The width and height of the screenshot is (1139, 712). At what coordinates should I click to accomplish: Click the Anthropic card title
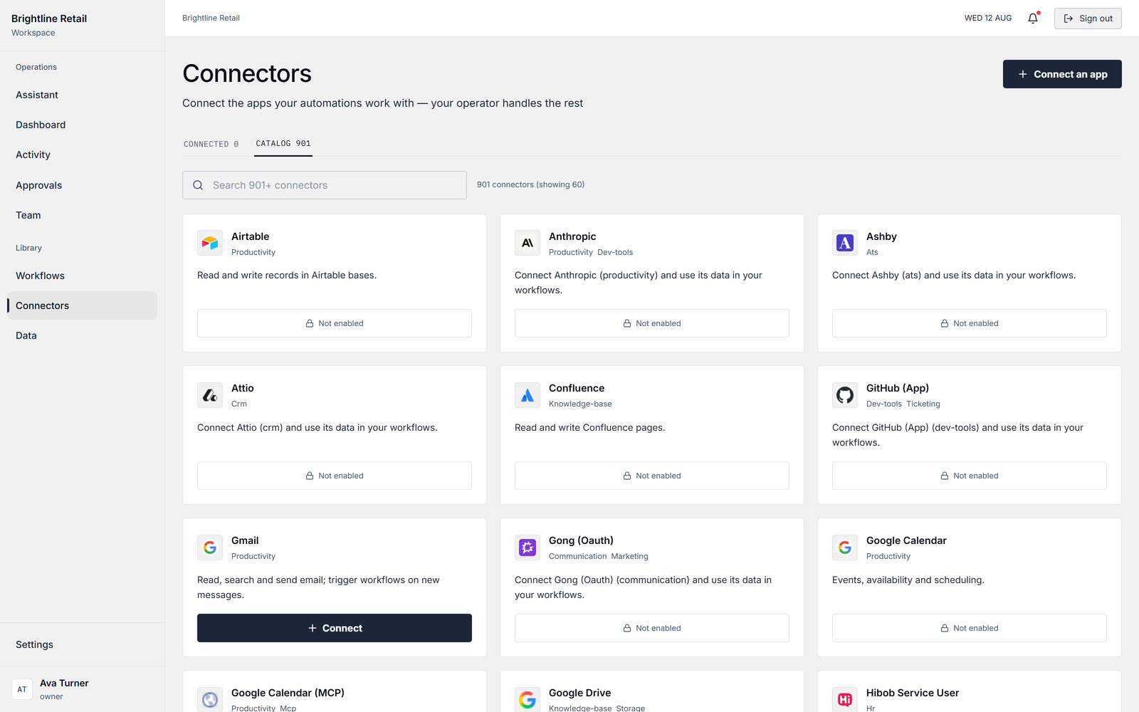(572, 236)
